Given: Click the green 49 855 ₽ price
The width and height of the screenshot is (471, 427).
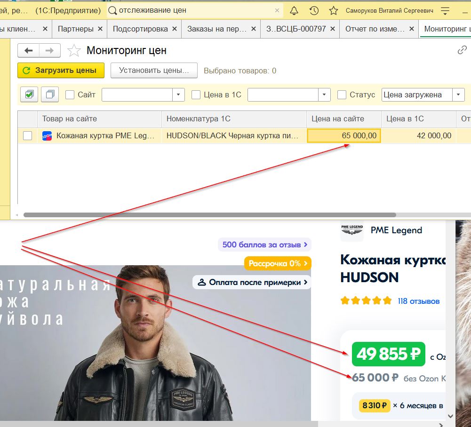Looking at the screenshot, I should click(389, 354).
